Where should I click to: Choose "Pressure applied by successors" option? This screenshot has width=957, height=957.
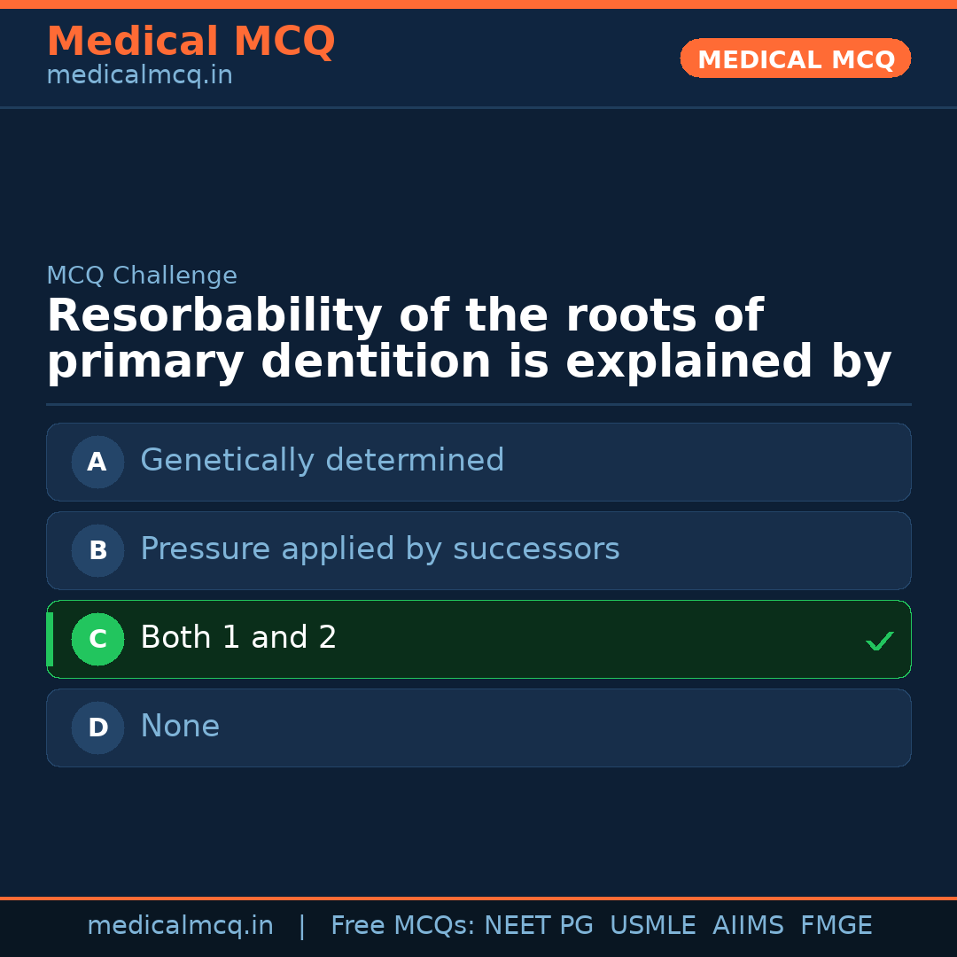(x=380, y=549)
